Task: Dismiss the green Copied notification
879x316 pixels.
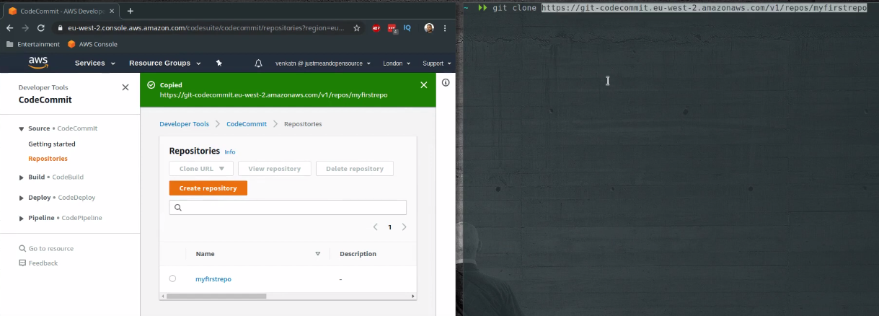Action: (x=424, y=85)
